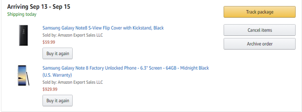Viewport: 302px width, 112px height.
Task: Click the Arriving Sep 13 - Sep 15 heading
Action: click(x=39, y=7)
